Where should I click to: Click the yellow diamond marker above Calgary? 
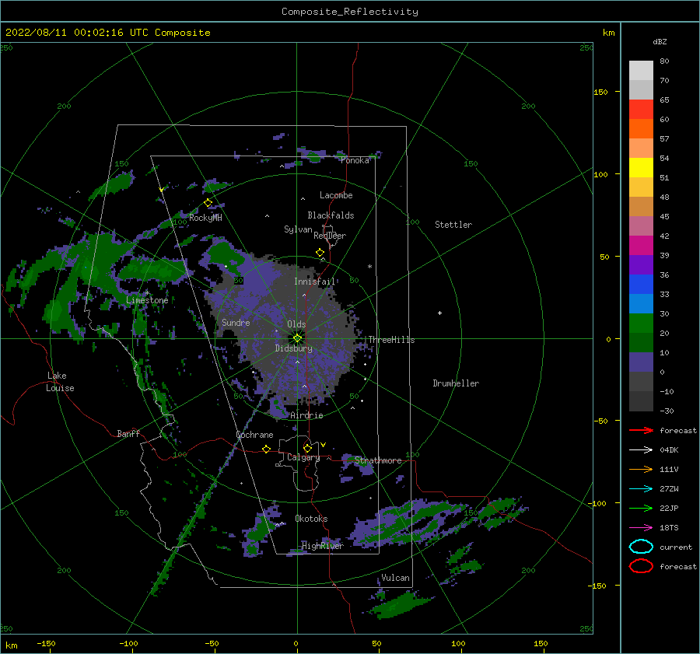(x=307, y=448)
